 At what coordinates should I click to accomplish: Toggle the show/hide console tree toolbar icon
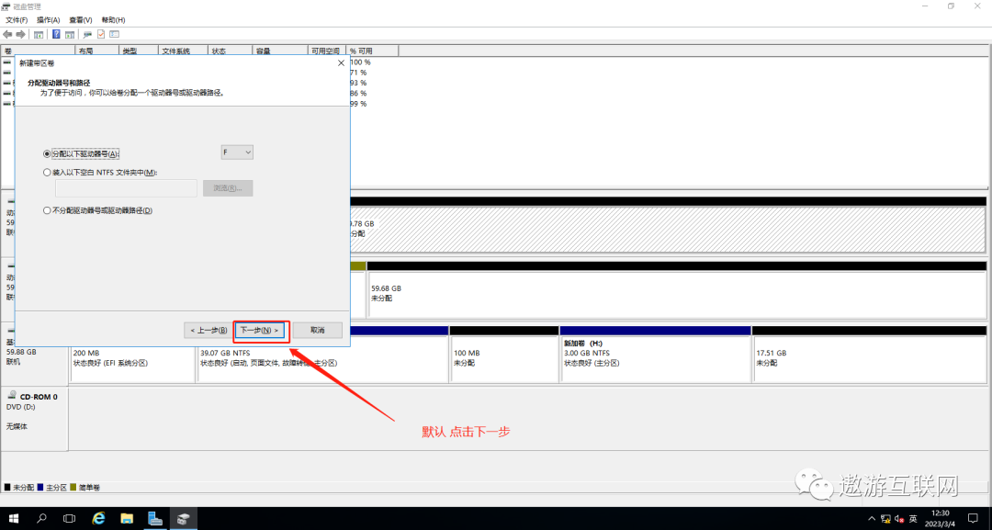pos(39,34)
